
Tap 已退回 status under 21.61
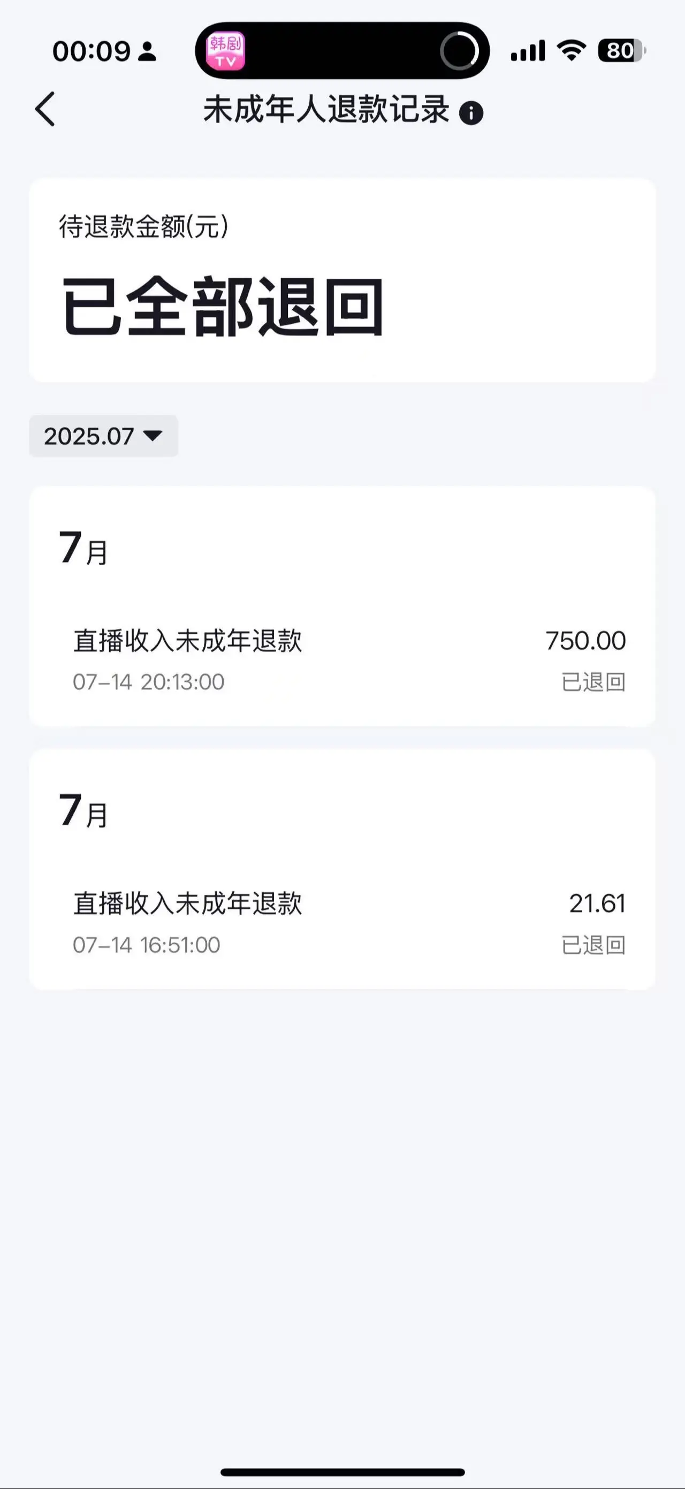pyautogui.click(x=593, y=945)
